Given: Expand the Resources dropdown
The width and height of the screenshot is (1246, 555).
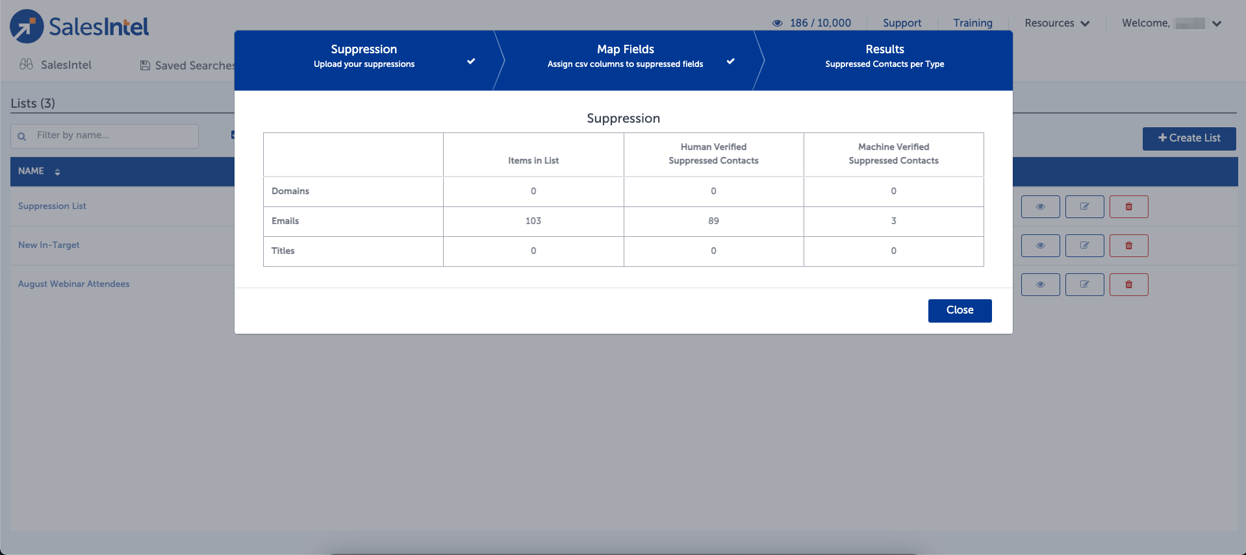Looking at the screenshot, I should point(1057,23).
